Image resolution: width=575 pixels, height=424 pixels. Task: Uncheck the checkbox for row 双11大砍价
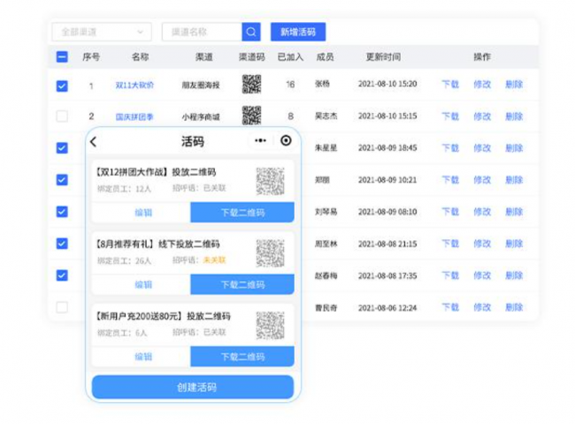(x=62, y=86)
